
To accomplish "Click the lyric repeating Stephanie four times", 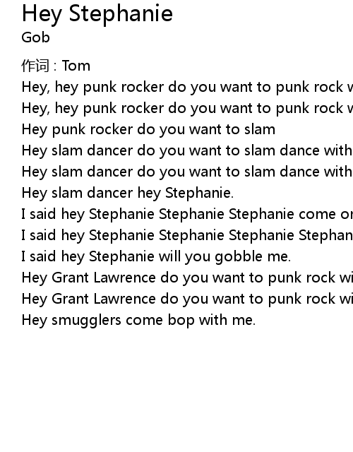I will pyautogui.click(x=187, y=235).
